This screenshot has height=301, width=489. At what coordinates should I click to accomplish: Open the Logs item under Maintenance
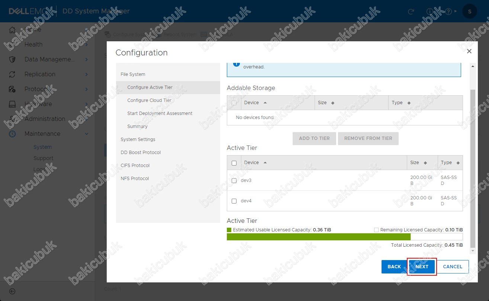[39, 169]
